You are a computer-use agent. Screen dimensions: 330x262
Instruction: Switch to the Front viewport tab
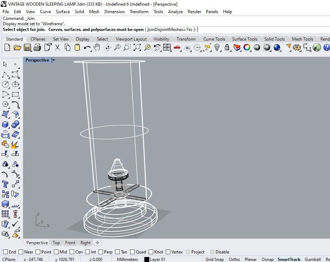click(x=70, y=243)
